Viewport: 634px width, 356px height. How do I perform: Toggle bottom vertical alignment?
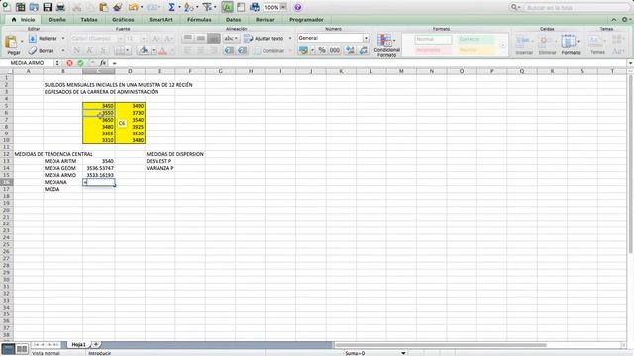(x=214, y=38)
